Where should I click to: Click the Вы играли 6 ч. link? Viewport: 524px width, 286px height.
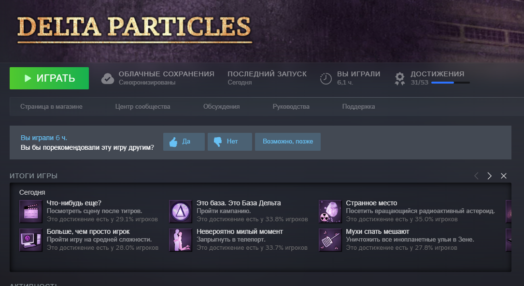pos(44,138)
